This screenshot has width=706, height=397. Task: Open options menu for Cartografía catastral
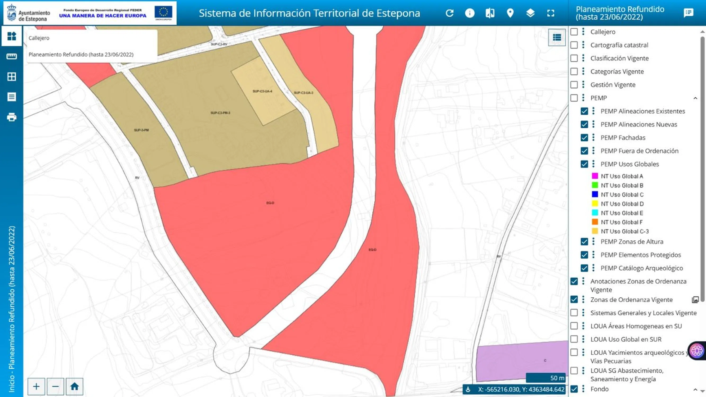coord(583,45)
